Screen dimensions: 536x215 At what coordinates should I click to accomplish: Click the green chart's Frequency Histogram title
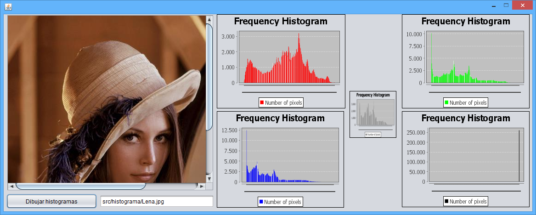[466, 21]
